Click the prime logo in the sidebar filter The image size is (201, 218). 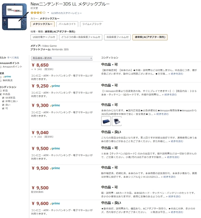tap(7, 77)
